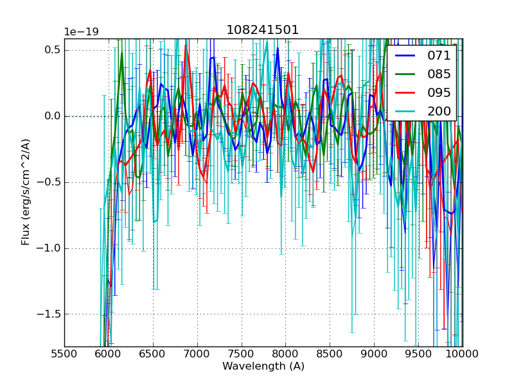
Task: Click the −1.5 y-axis tick label
Action: 49,314
